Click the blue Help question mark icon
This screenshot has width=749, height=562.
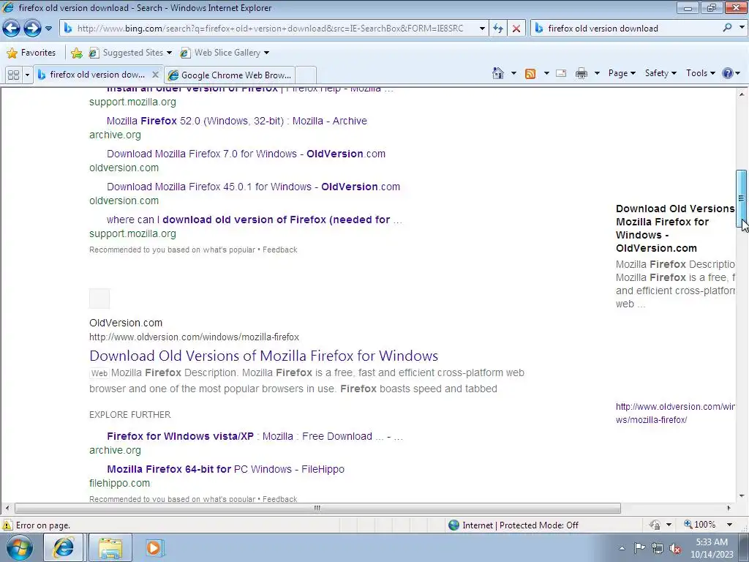[728, 73]
